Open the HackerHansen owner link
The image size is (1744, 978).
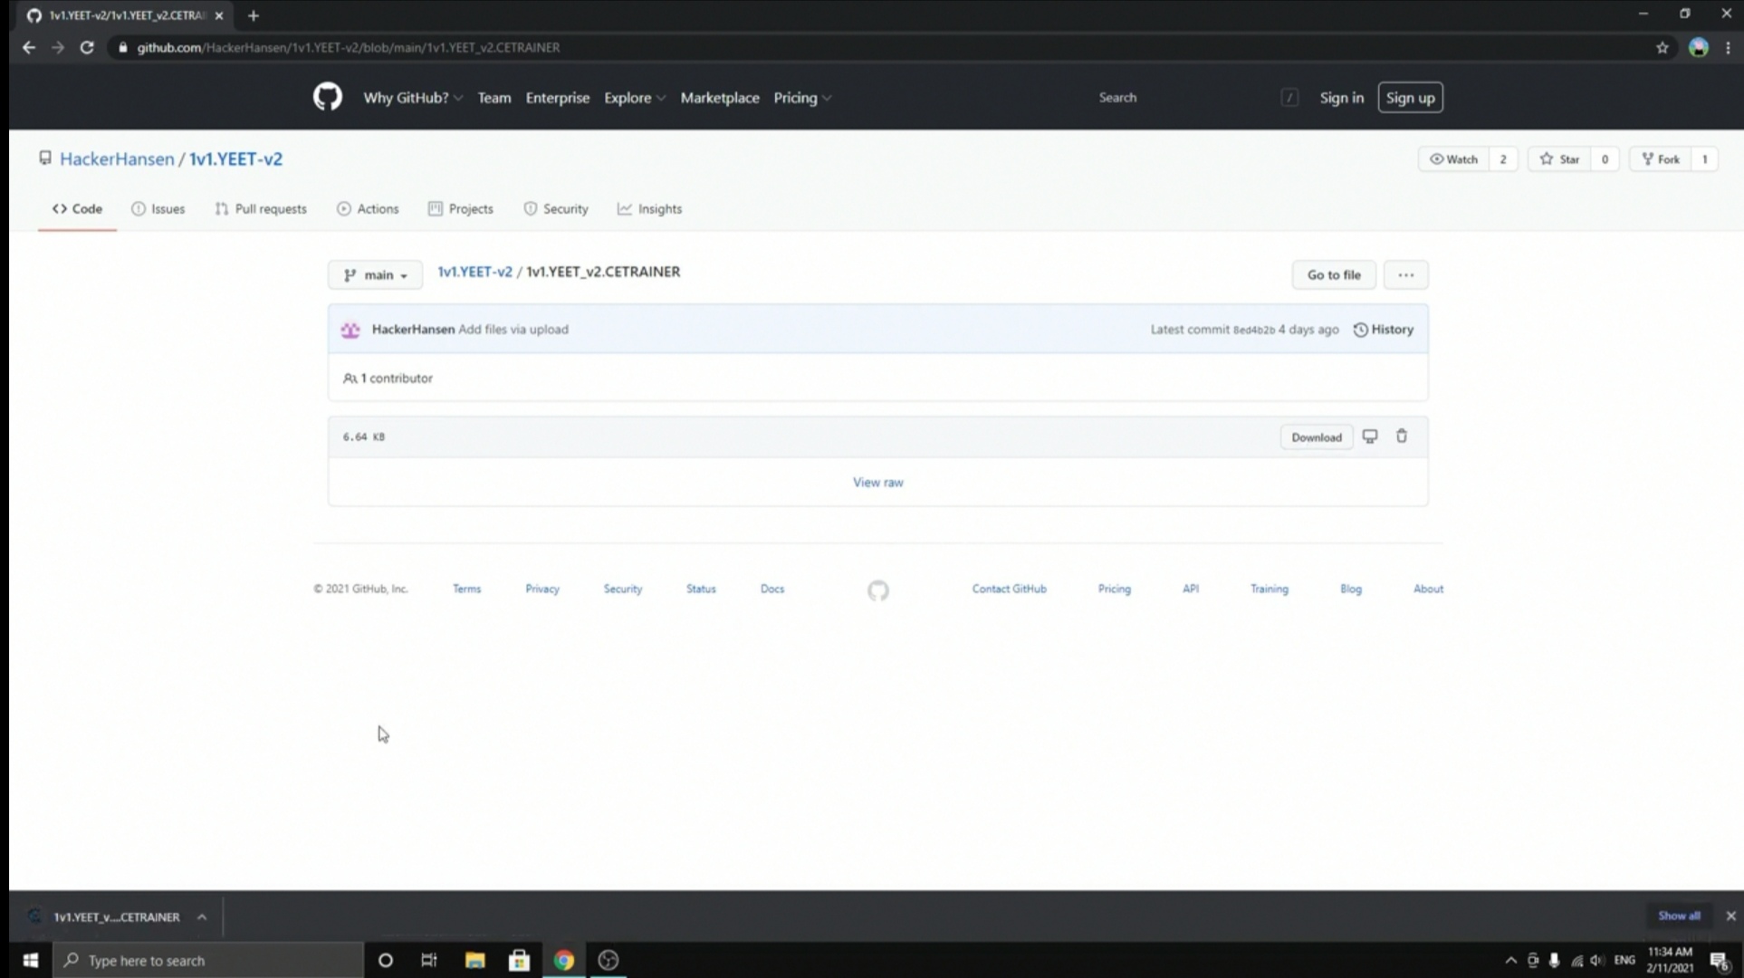pos(117,159)
